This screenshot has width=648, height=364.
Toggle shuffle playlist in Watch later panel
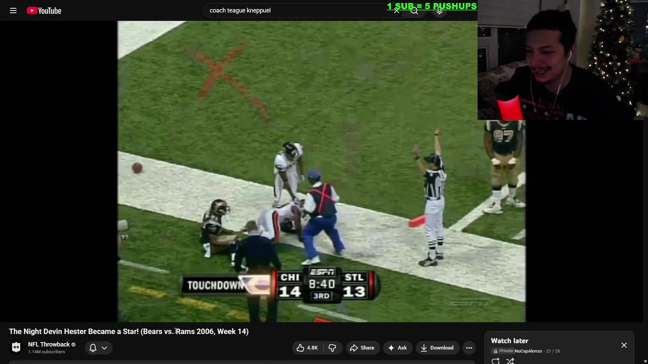pyautogui.click(x=510, y=361)
